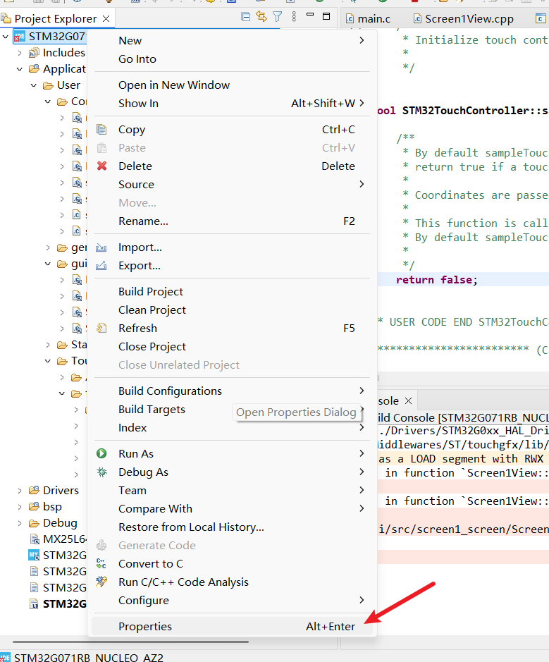
Task: Click the Screen1View.cpp tab file icon
Action: pos(417,18)
